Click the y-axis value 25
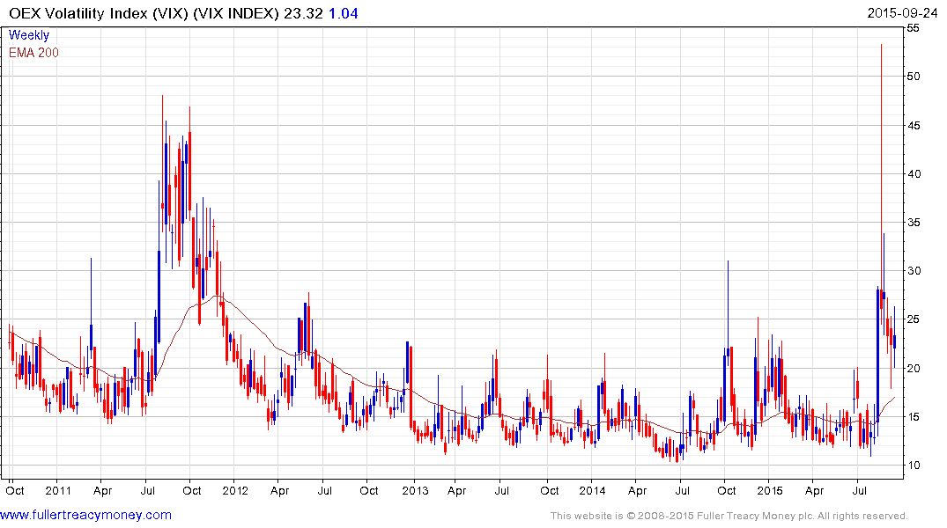Screen dimensions: 947x528 pos(914,319)
